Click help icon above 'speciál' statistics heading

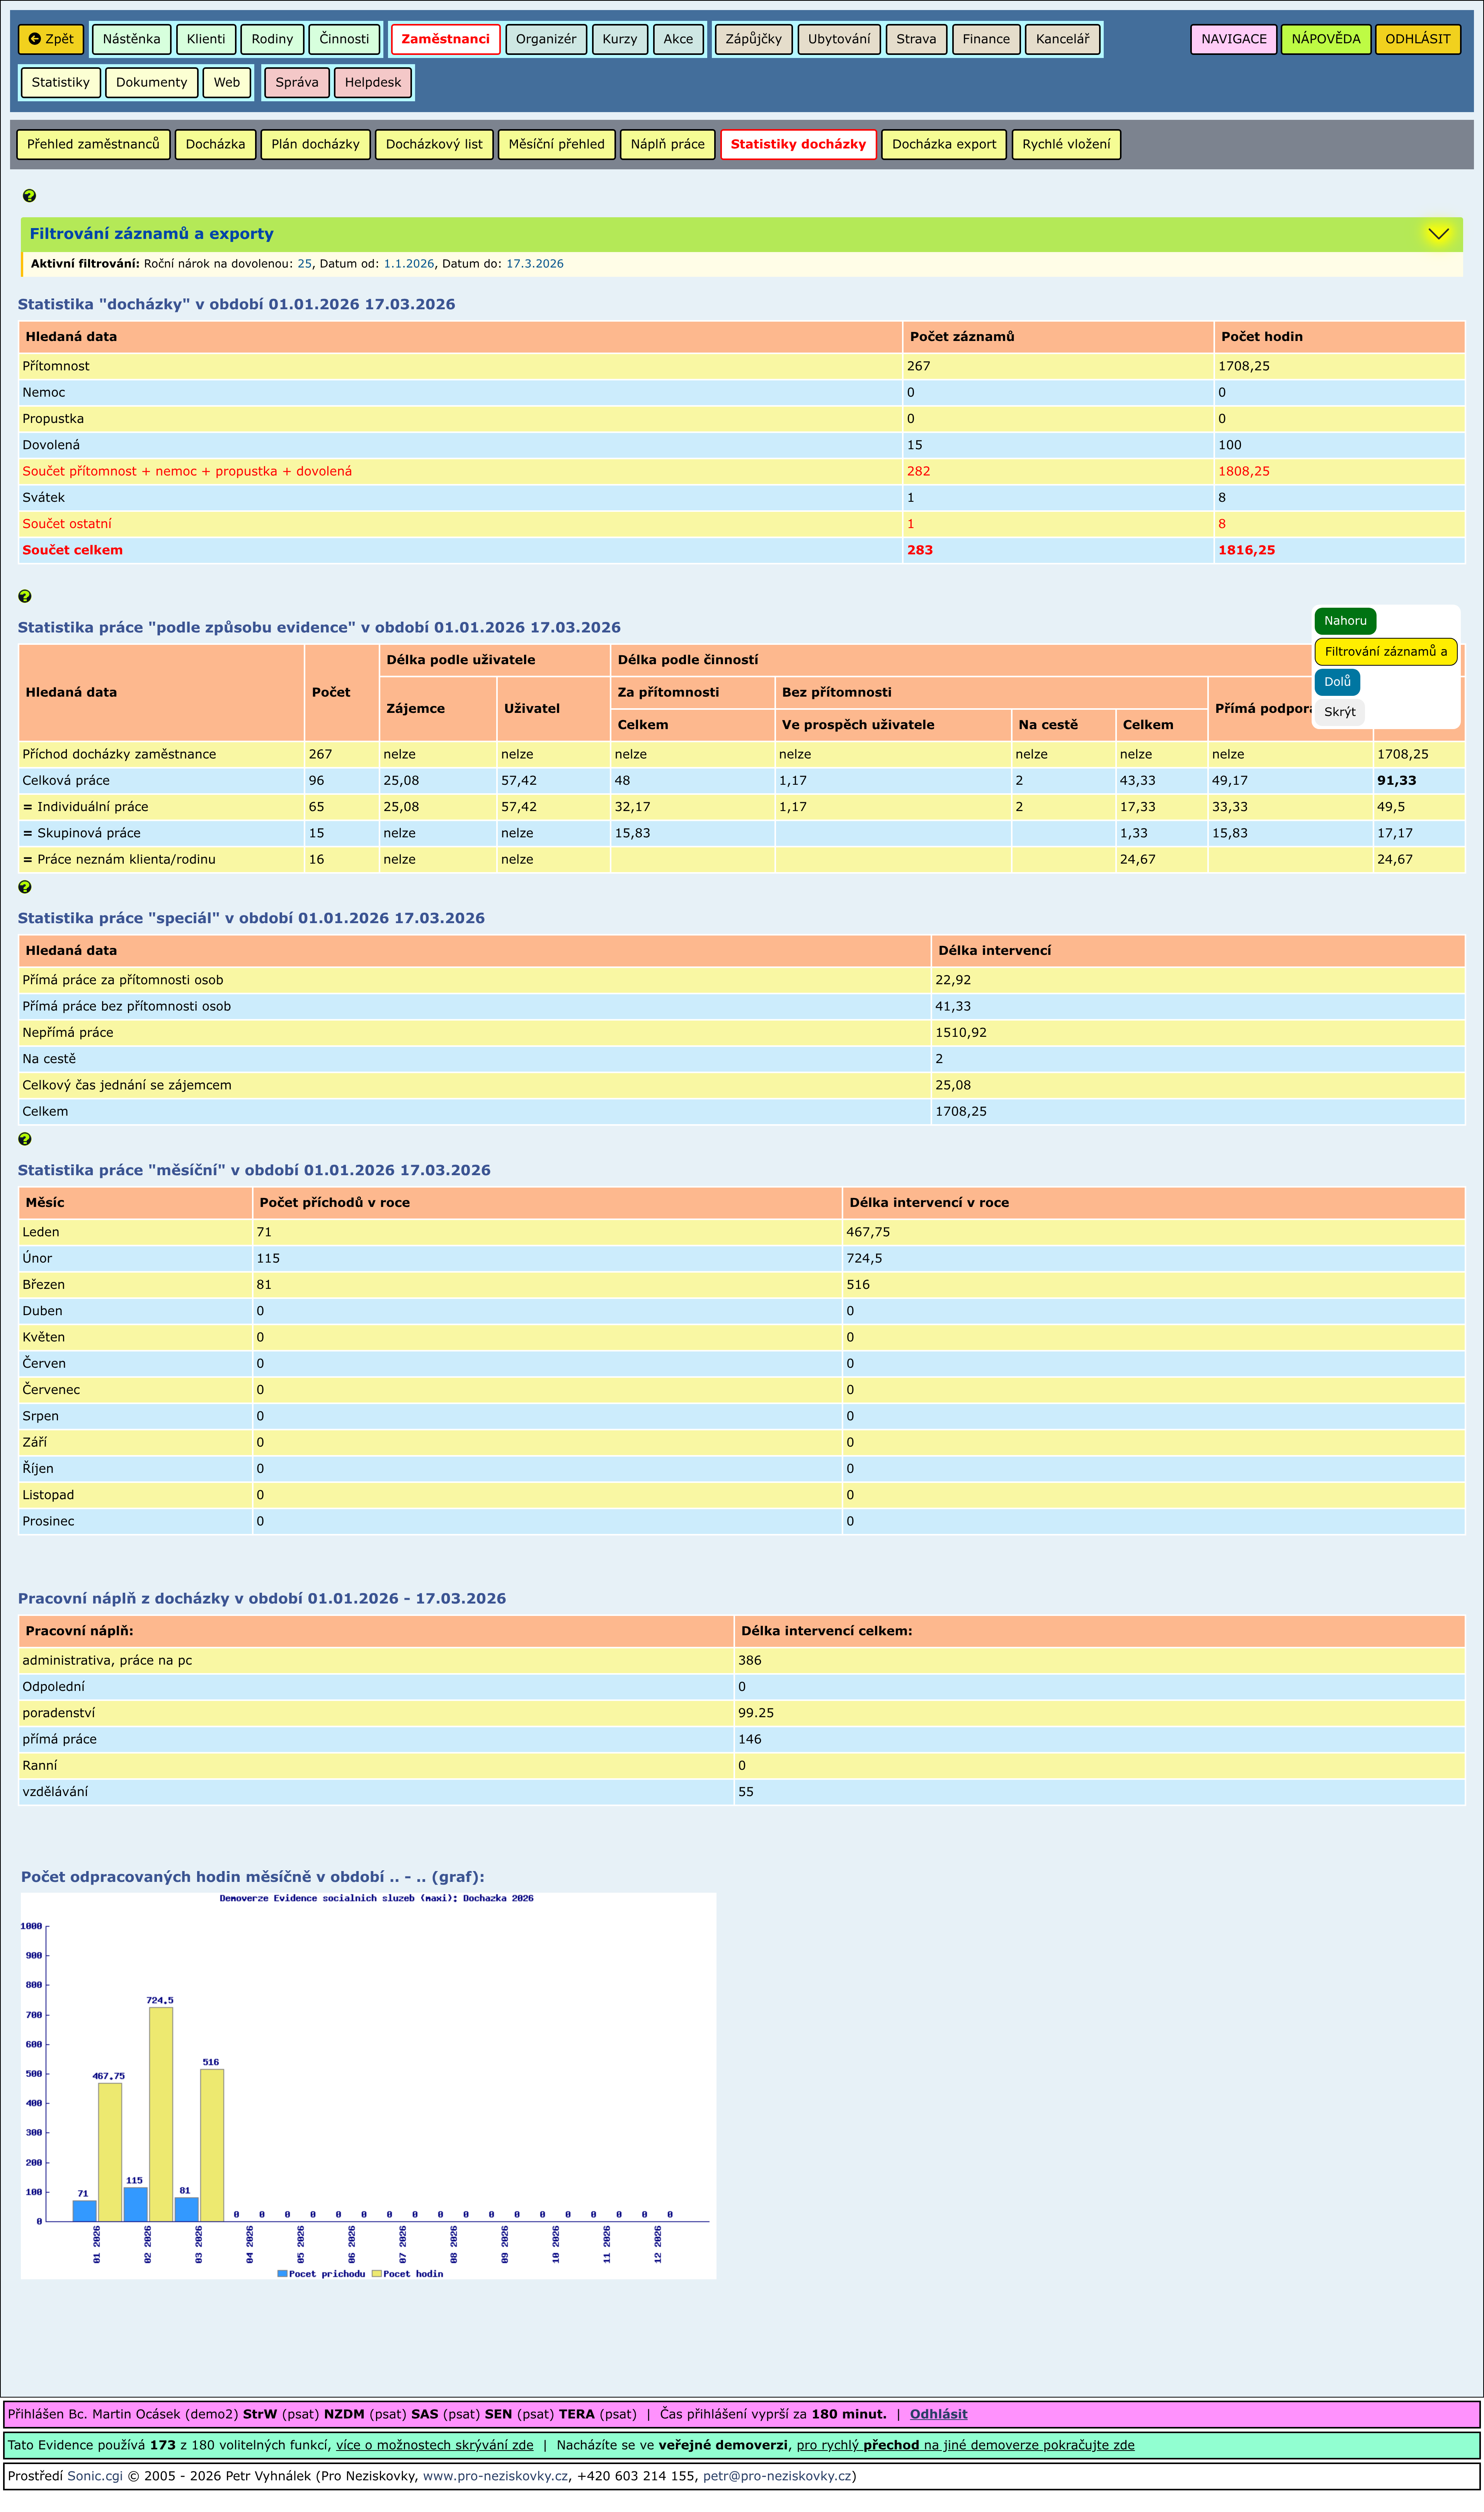[x=25, y=887]
